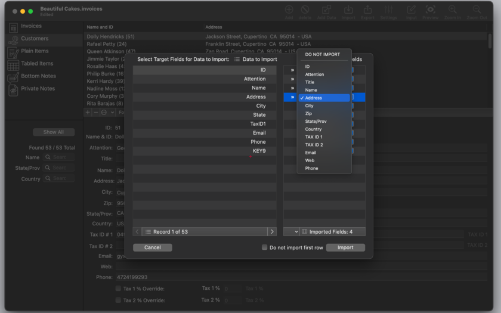Click the Cancel button
This screenshot has height=313, width=501.
tap(152, 247)
